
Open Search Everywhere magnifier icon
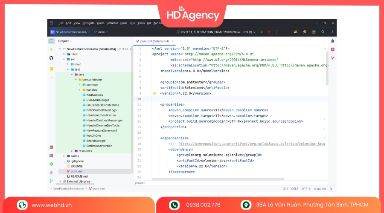click(323, 32)
